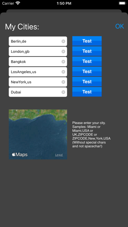Image resolution: width=128 pixels, height=227 pixels.
Task: Clear the LosAngeles,us text field
Action: click(63, 72)
